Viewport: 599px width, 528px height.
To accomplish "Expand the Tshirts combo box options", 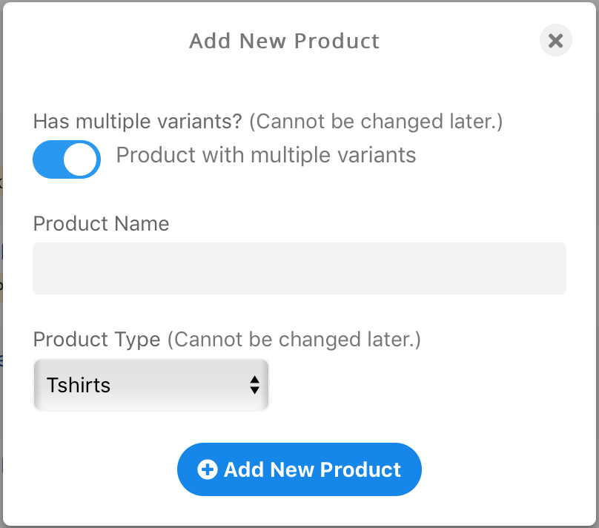I will pos(151,385).
